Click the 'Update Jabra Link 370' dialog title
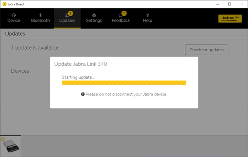This screenshot has width=248, height=157. pyautogui.click(x=81, y=64)
